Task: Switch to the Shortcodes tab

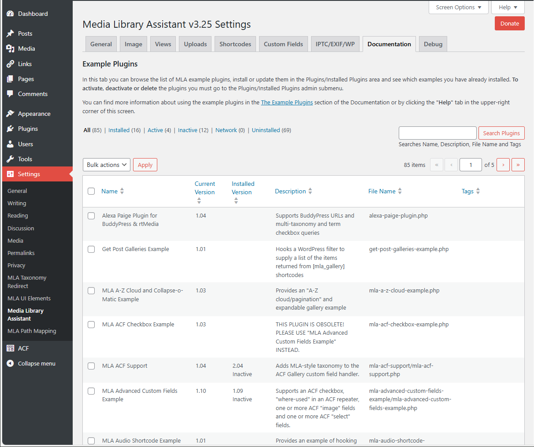Action: (x=235, y=44)
